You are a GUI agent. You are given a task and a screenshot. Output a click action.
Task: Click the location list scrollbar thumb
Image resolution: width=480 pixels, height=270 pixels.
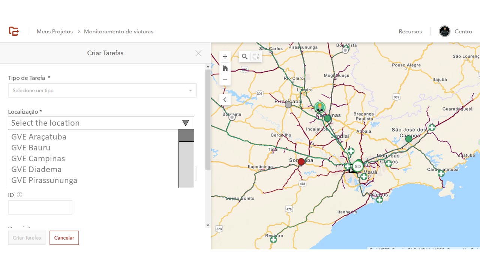click(x=186, y=135)
